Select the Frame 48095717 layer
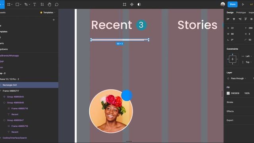 [29, 91]
